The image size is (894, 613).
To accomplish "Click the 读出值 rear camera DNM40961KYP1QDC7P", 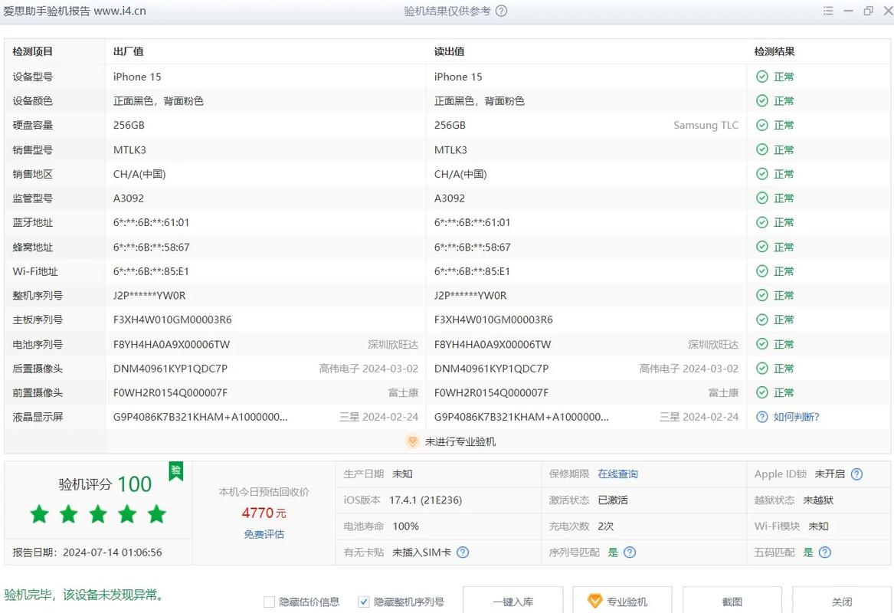I will pos(491,369).
